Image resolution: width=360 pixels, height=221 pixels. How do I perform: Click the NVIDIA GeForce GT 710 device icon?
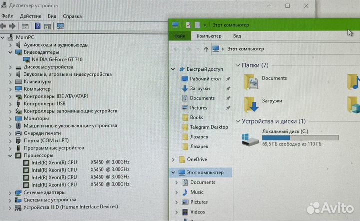pos(27,59)
